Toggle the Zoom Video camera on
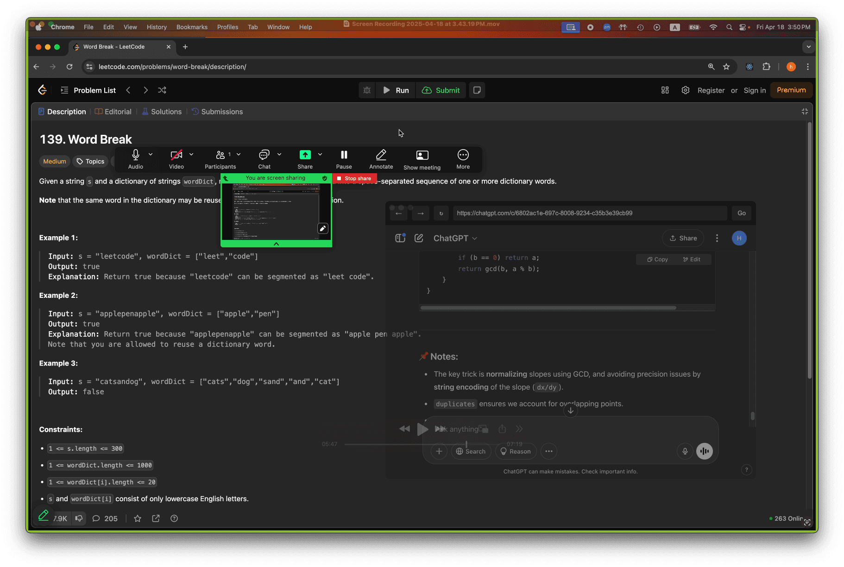Viewport: 844px width, 567px height. 176,159
